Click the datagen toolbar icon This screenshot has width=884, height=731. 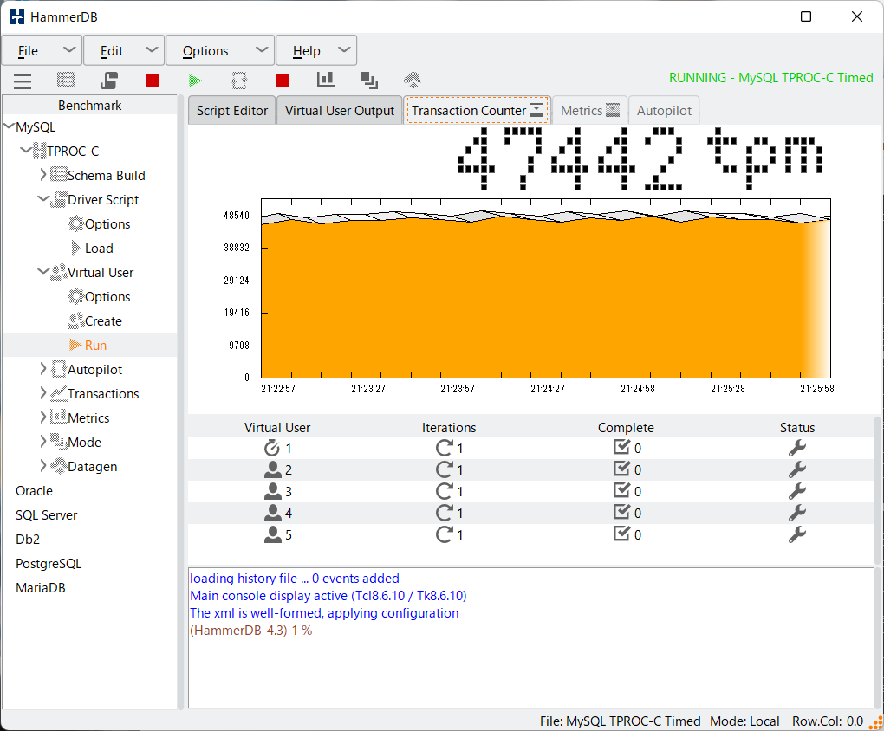tap(413, 80)
